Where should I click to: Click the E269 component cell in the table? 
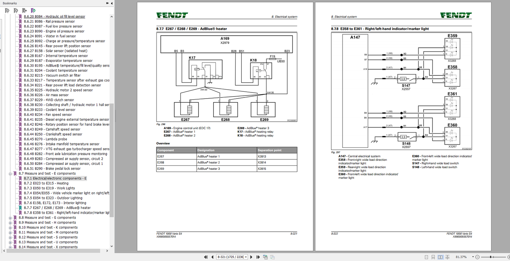tap(176, 169)
